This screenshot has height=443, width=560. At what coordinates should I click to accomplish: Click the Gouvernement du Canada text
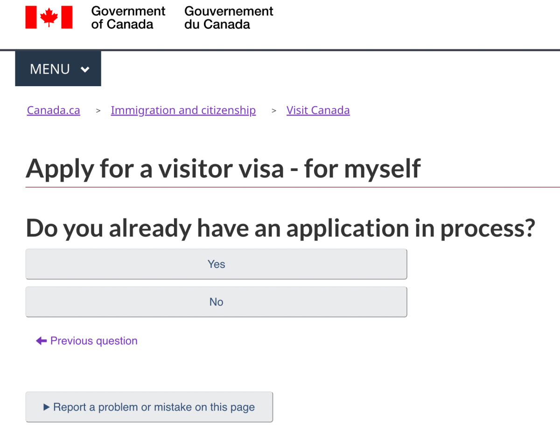tap(228, 17)
